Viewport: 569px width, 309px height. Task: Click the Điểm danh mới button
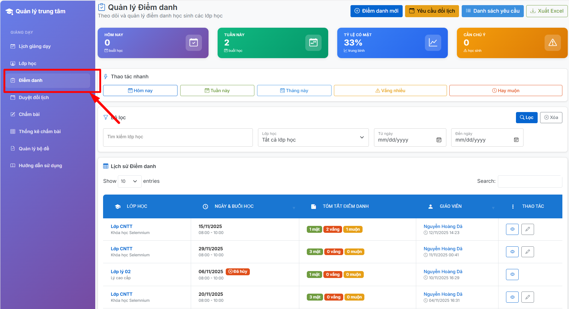376,11
